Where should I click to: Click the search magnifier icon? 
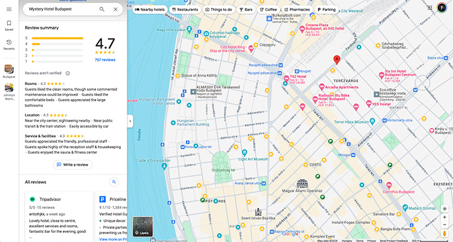102,9
